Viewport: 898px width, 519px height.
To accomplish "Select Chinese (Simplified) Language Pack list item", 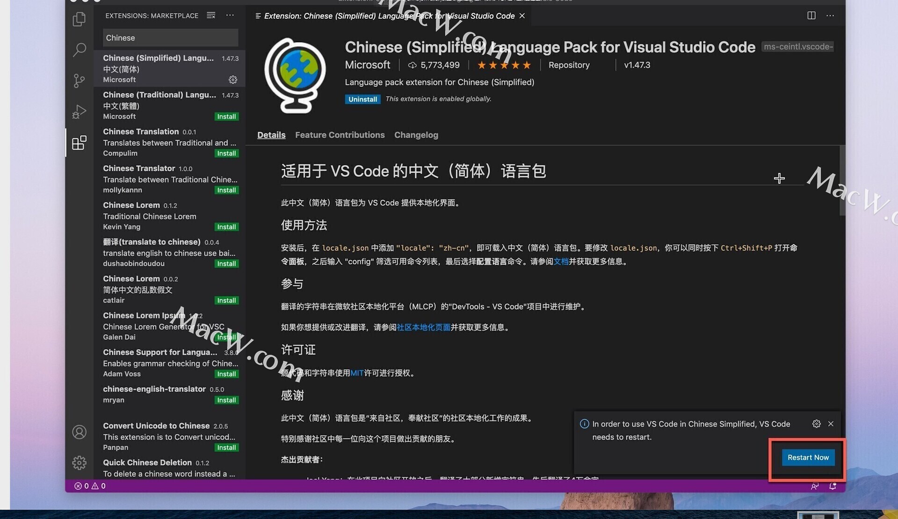I will [169, 68].
